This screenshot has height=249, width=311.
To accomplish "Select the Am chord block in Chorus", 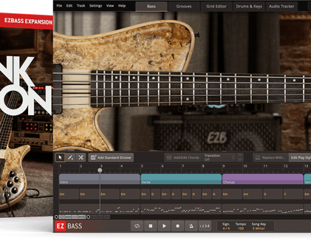I will pos(253,194).
